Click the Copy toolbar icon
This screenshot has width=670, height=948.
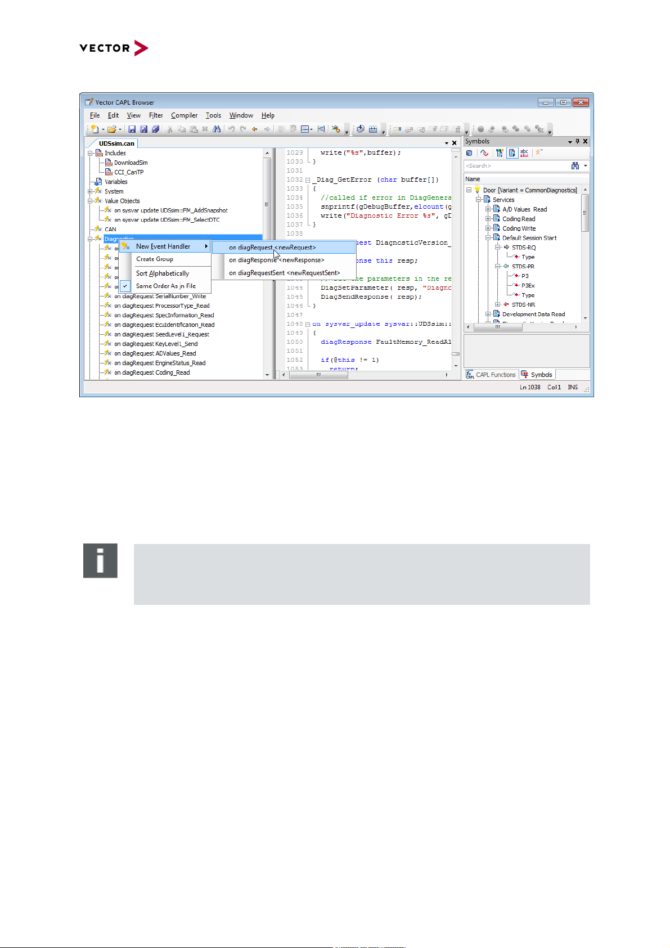tap(182, 129)
